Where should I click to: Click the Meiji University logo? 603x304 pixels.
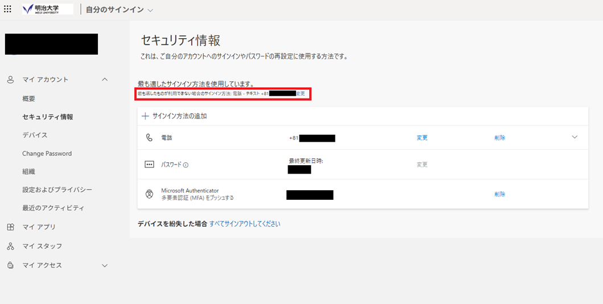pyautogui.click(x=47, y=9)
